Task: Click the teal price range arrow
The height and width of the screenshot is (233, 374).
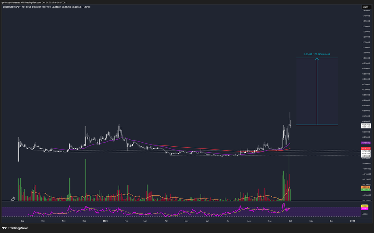Action: [317, 91]
